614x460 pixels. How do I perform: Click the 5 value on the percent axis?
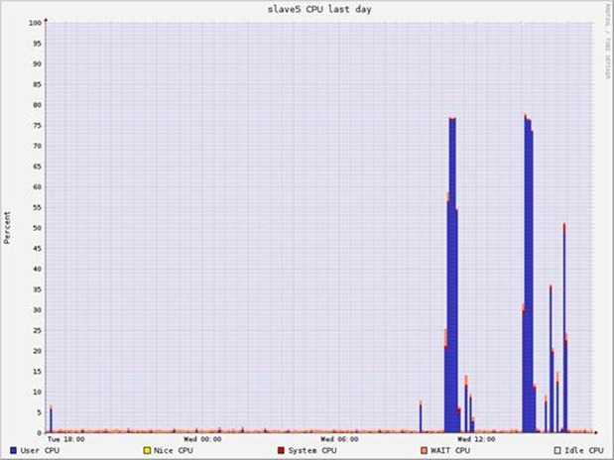tap(39, 412)
